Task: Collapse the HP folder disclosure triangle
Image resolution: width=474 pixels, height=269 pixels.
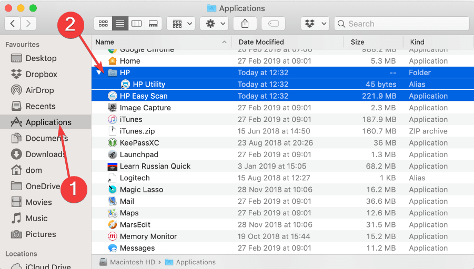Action: [99, 73]
